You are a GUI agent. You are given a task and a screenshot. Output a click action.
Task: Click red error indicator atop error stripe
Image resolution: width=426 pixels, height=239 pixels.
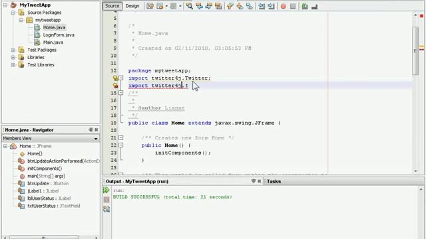(x=421, y=16)
